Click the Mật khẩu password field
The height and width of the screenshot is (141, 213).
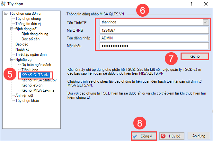(x=154, y=46)
